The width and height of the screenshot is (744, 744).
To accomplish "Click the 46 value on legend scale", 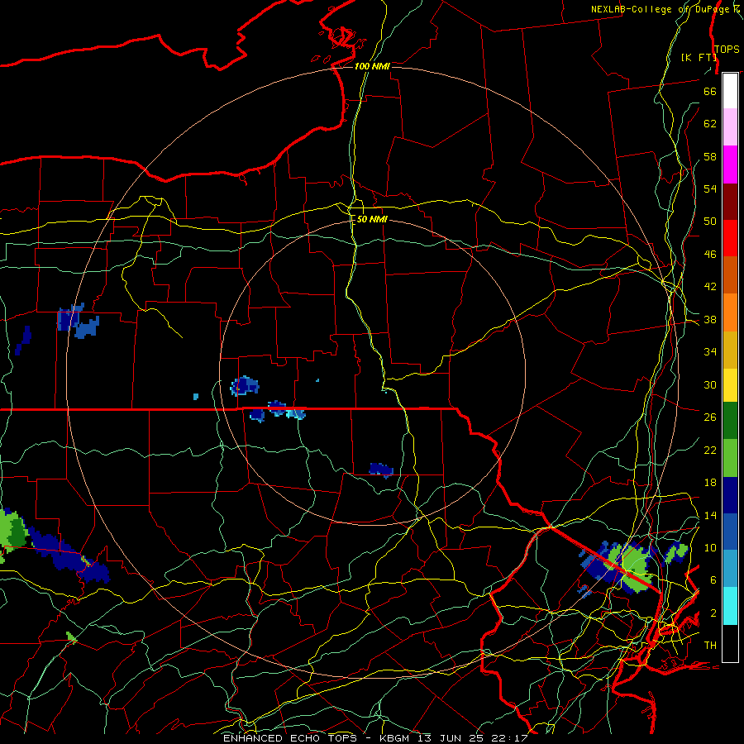I will pos(710,255).
